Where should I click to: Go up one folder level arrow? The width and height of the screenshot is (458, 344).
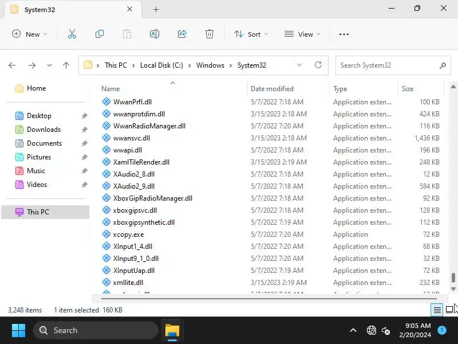coord(66,65)
